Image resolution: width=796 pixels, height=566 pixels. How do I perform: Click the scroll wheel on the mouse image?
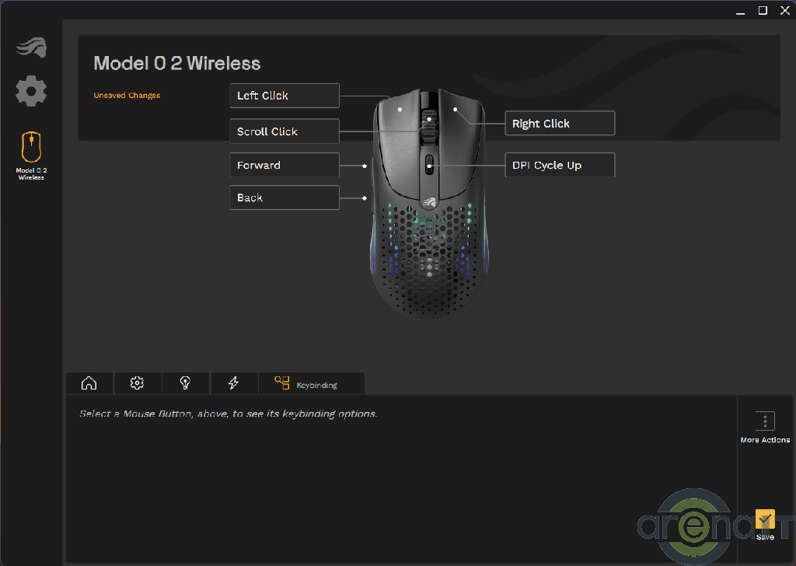(x=428, y=124)
